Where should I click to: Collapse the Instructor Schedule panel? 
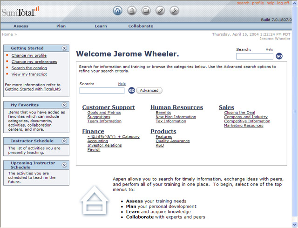tap(64, 141)
